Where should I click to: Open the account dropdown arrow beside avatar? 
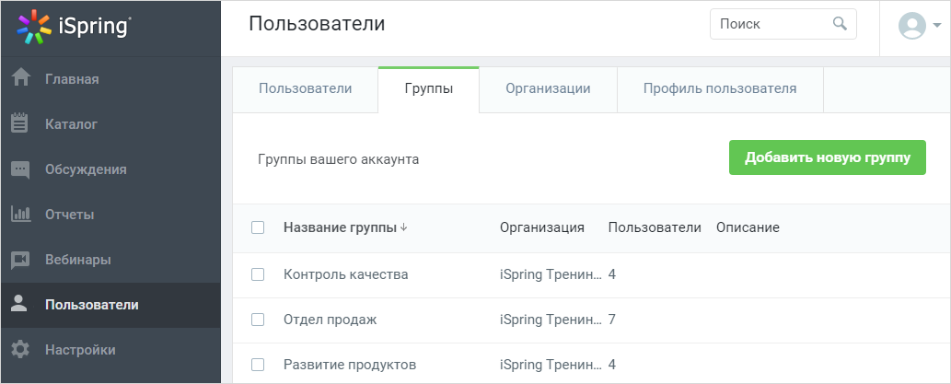pyautogui.click(x=937, y=26)
